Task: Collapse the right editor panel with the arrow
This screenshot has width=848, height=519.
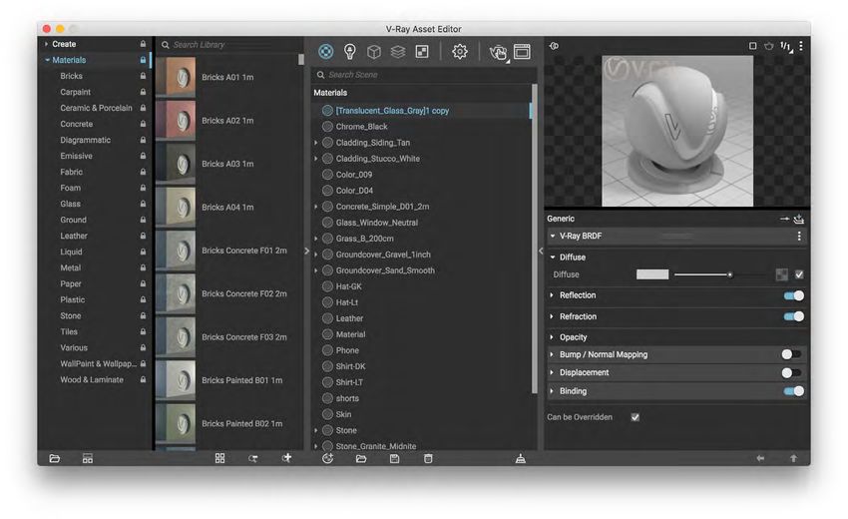Action: (541, 252)
